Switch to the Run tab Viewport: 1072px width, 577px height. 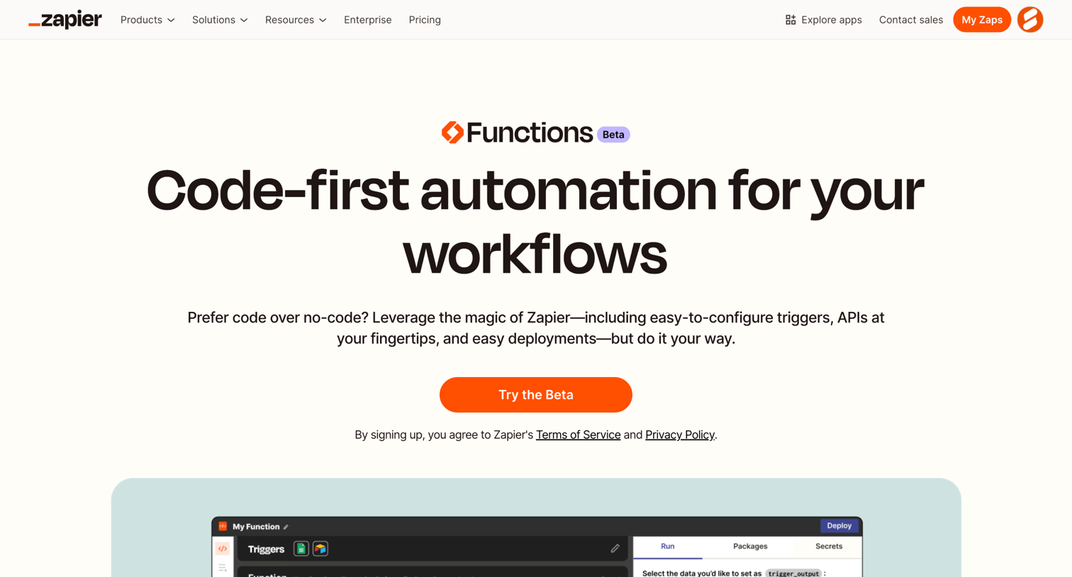(x=668, y=547)
